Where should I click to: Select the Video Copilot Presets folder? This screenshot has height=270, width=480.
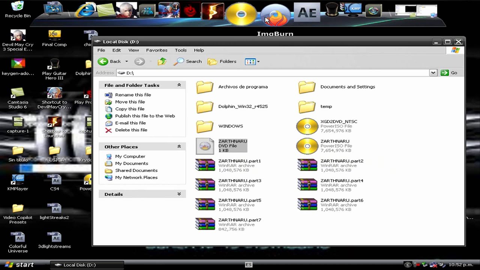18,214
